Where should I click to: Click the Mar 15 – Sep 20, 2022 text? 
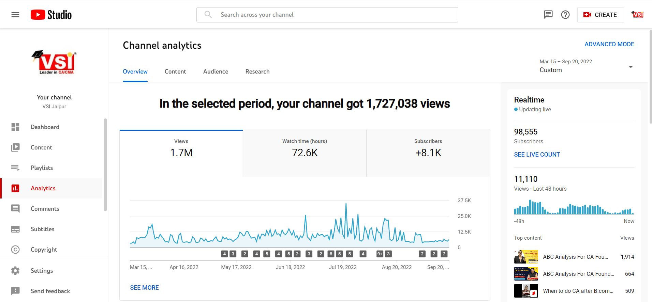coord(566,62)
